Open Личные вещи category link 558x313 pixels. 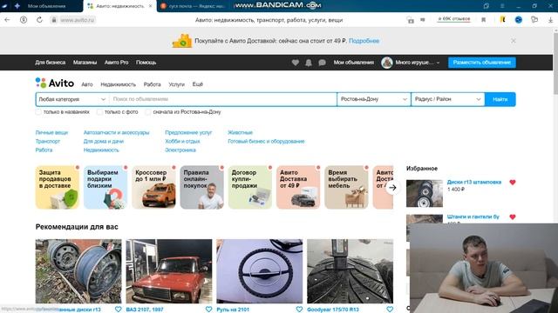pyautogui.click(x=51, y=132)
